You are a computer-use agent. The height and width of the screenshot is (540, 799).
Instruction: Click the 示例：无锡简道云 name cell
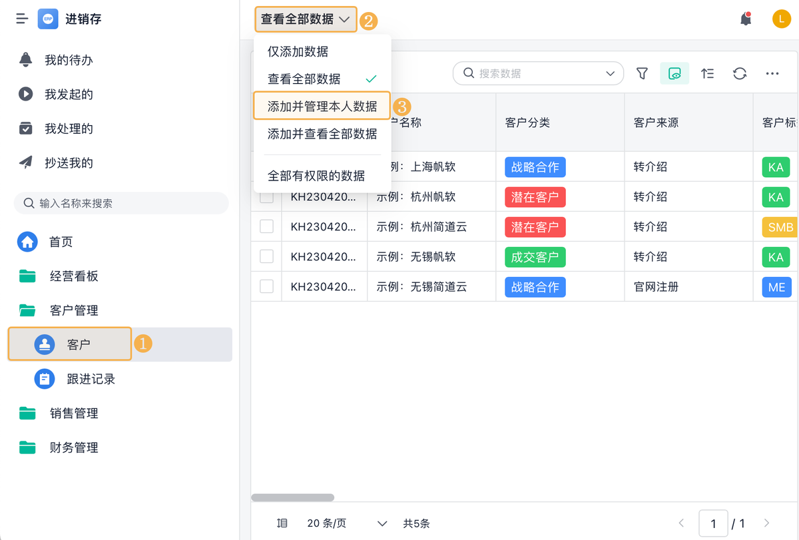point(431,286)
